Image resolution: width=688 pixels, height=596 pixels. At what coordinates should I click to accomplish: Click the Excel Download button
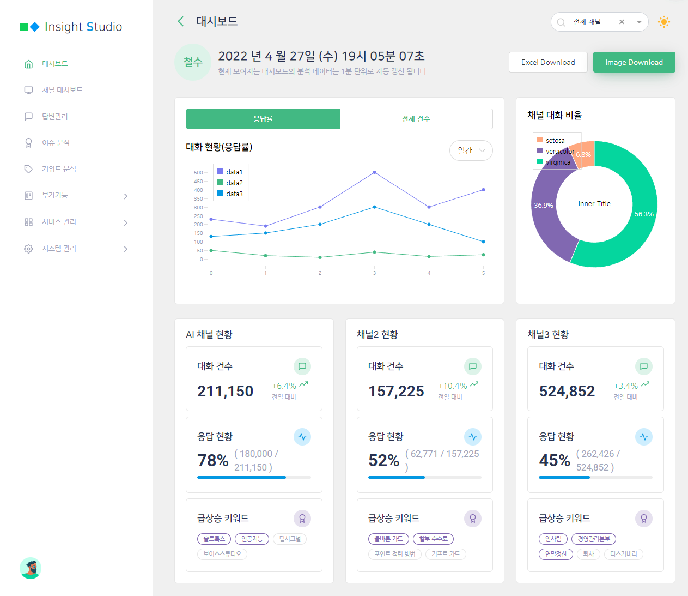(x=547, y=62)
